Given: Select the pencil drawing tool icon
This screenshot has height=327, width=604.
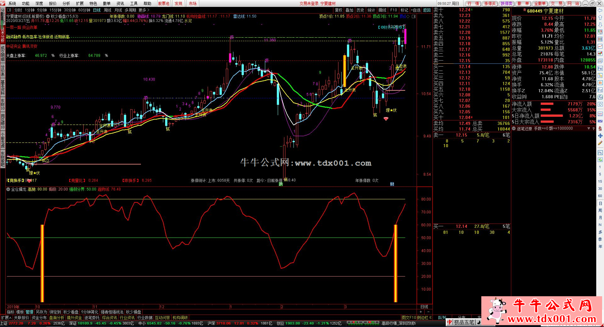Looking at the screenshot, I should point(600,143).
